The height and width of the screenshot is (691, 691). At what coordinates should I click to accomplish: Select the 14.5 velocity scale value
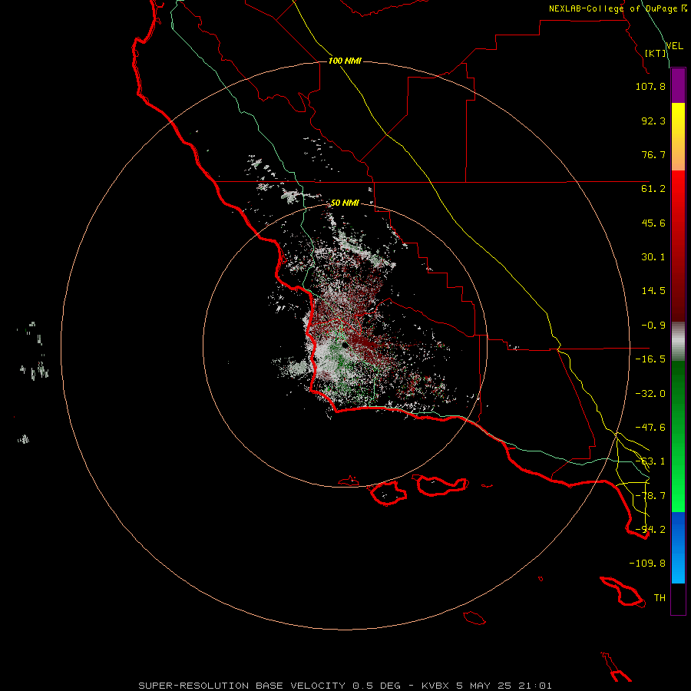point(653,291)
